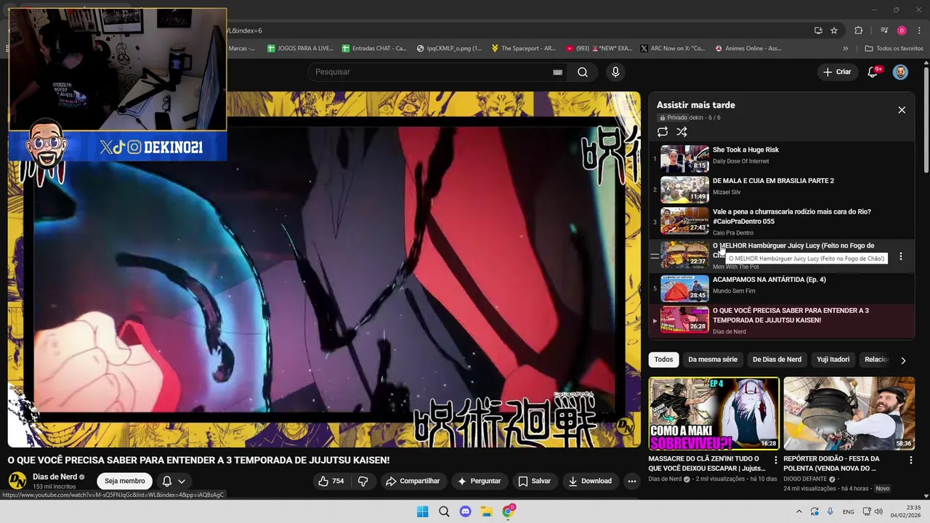Open the The Spaceport bookmark
Viewport: 930px width, 523px height.
pos(523,49)
